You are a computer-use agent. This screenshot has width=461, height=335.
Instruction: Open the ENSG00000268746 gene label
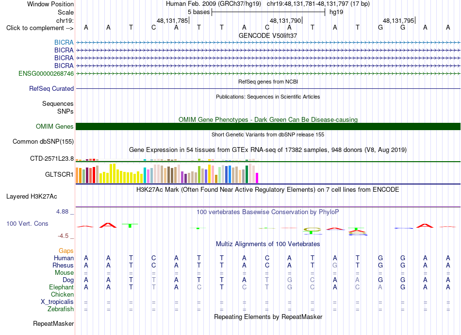coord(46,73)
